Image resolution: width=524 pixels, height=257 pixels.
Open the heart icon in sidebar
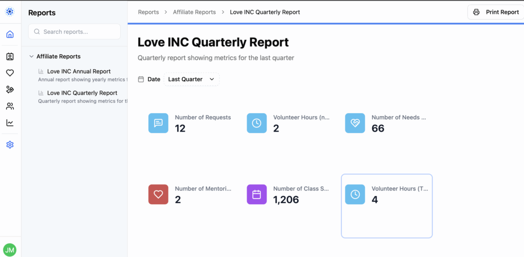[10, 73]
